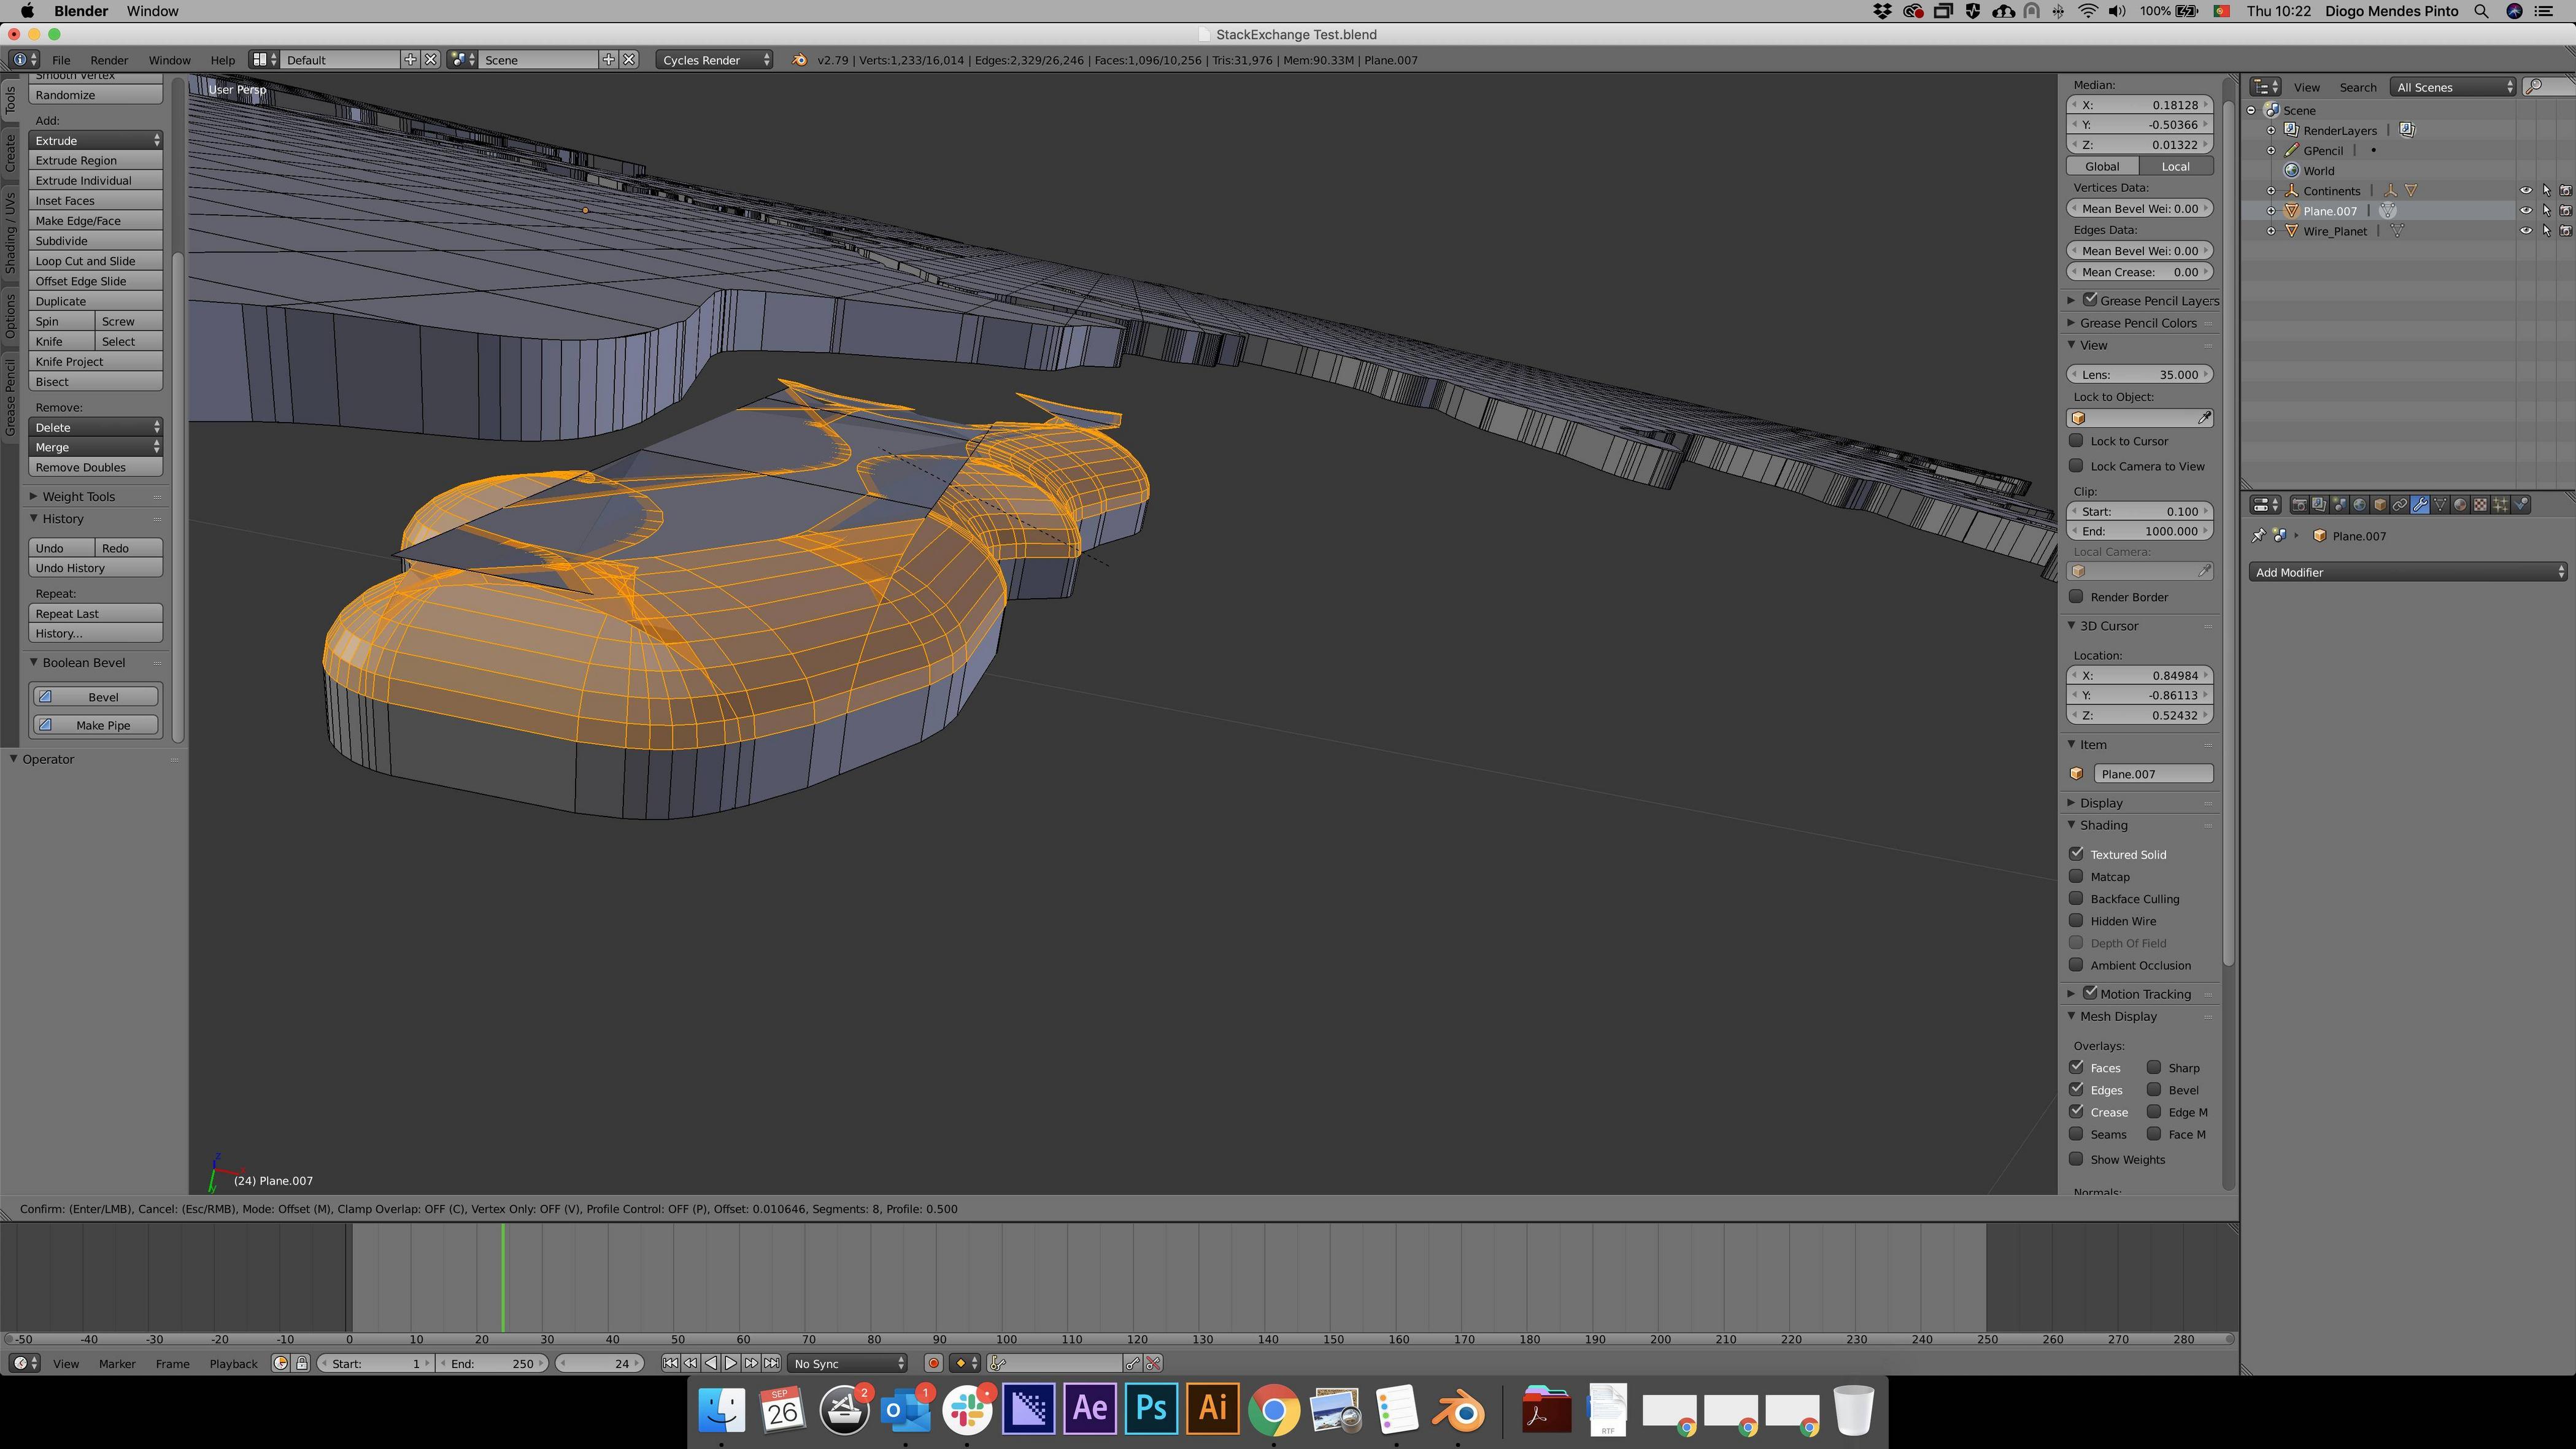The height and width of the screenshot is (1449, 2576).
Task: Enable the Matcap checkbox
Action: 2077,876
